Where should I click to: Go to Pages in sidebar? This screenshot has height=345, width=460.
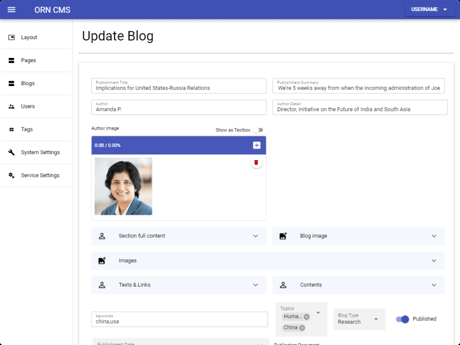36,60
